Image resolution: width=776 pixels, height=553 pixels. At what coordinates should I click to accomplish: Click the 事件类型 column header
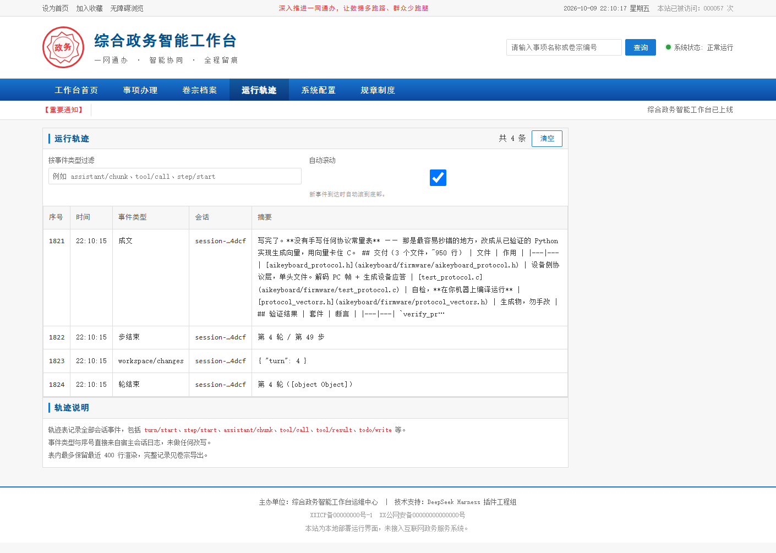[151, 217]
